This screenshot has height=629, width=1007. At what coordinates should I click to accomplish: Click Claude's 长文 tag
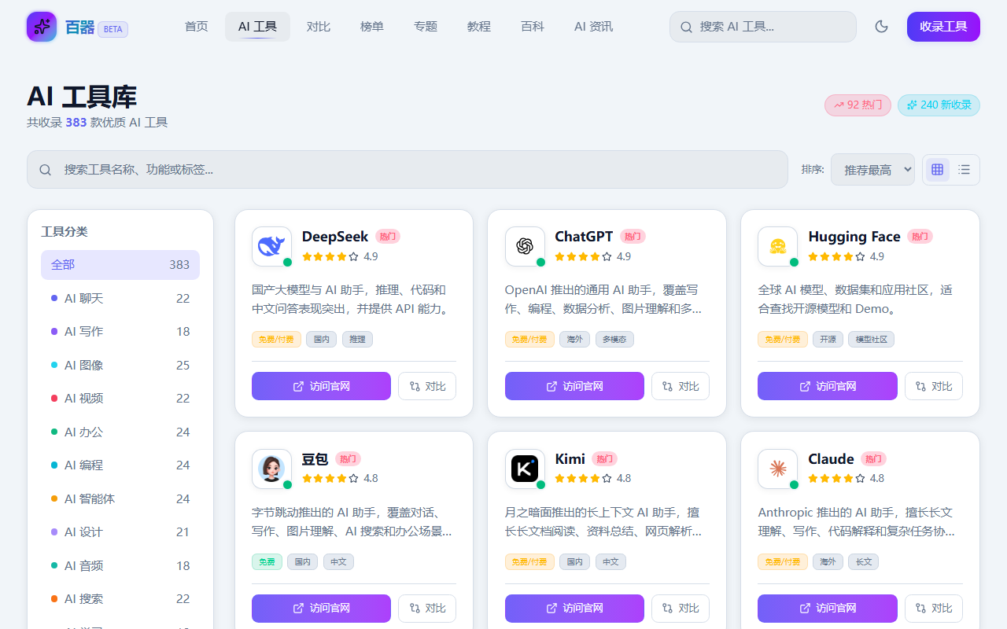click(x=863, y=562)
